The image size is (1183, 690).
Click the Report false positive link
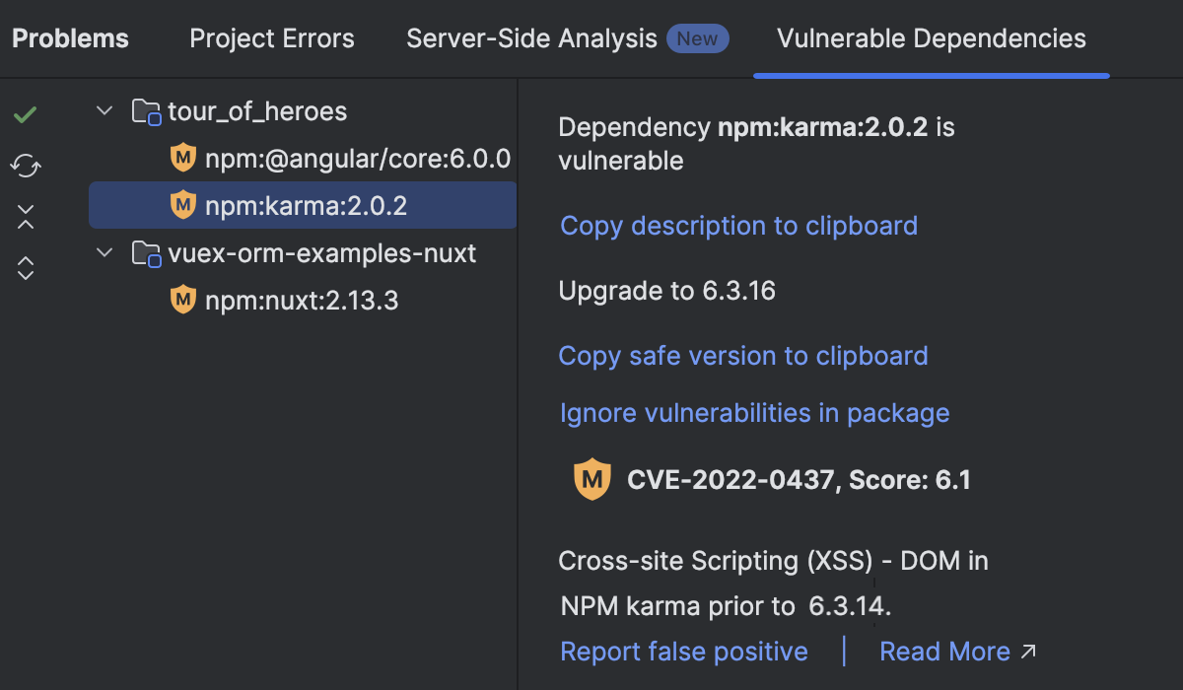(x=683, y=651)
